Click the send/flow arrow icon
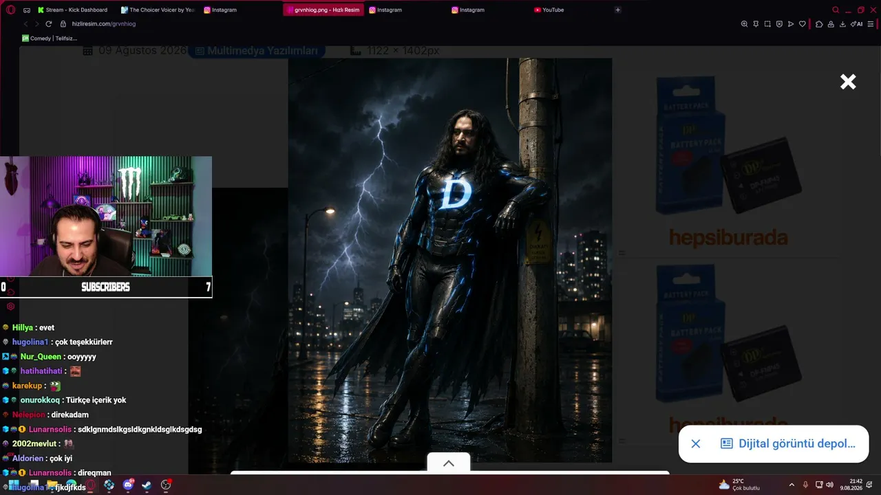This screenshot has width=881, height=495. point(791,24)
